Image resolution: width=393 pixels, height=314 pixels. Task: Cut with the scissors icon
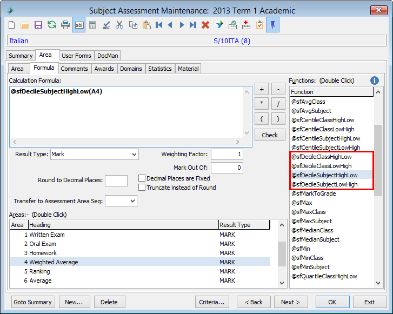(119, 25)
